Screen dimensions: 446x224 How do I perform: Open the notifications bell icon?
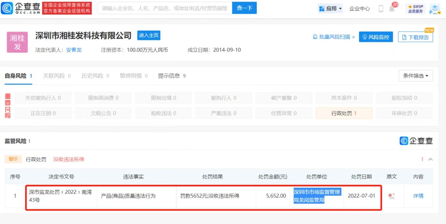[x=392, y=9]
